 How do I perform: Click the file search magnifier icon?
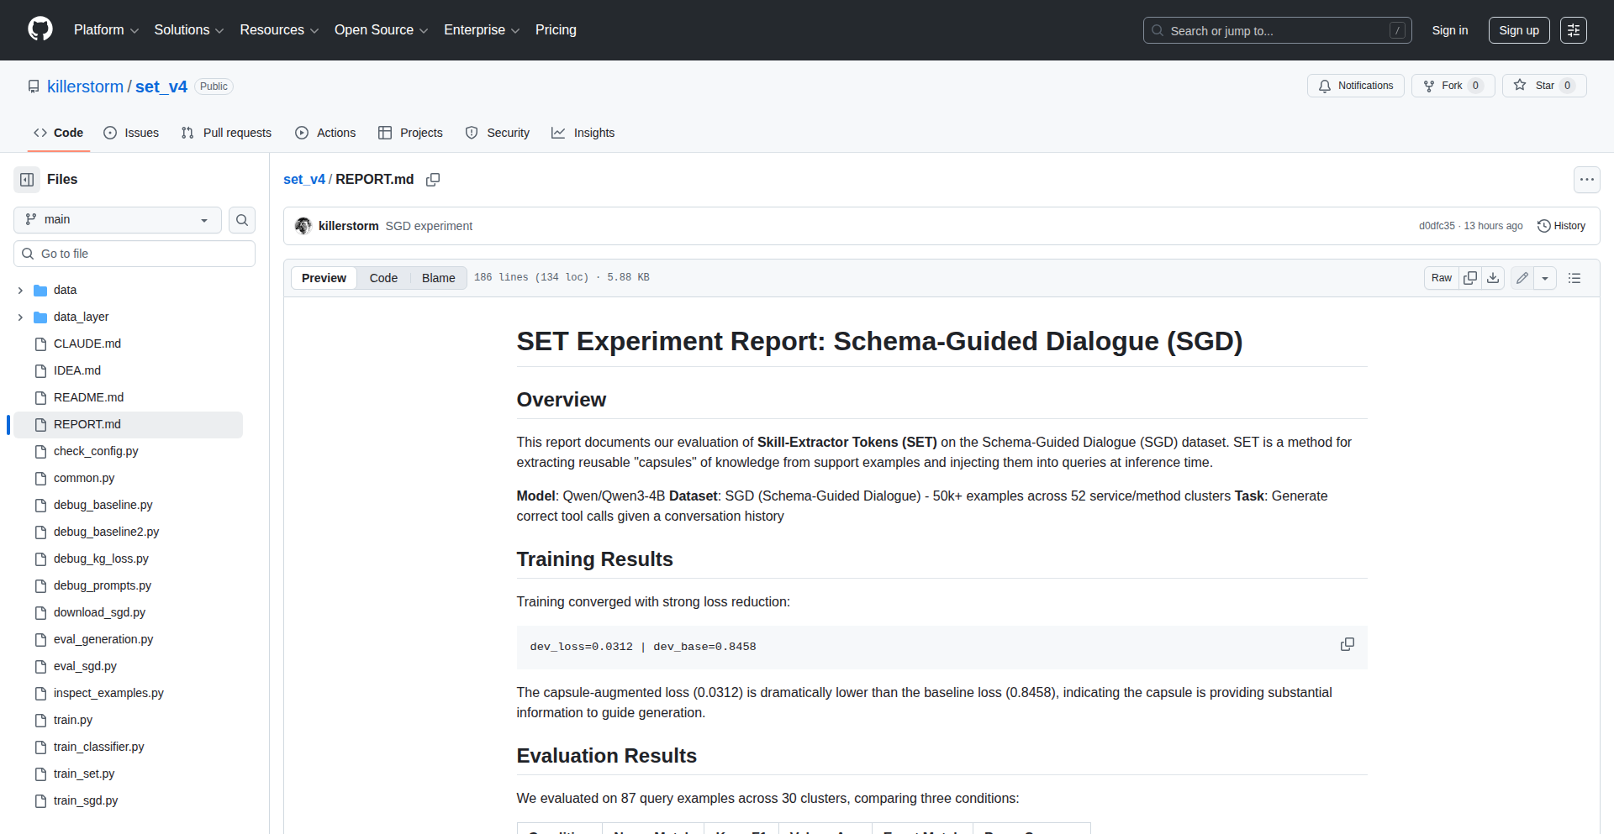[242, 220]
